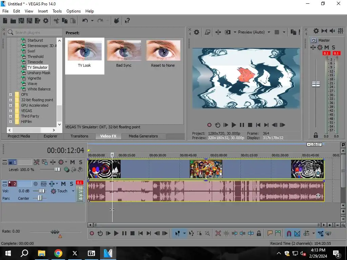
Task: Switch to Transitions tab
Action: coord(79,136)
